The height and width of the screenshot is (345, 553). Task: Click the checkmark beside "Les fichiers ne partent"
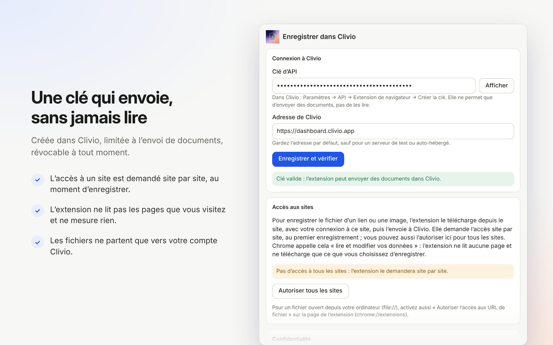point(37,242)
